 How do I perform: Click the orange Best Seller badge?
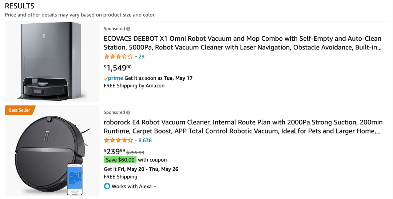[20, 110]
